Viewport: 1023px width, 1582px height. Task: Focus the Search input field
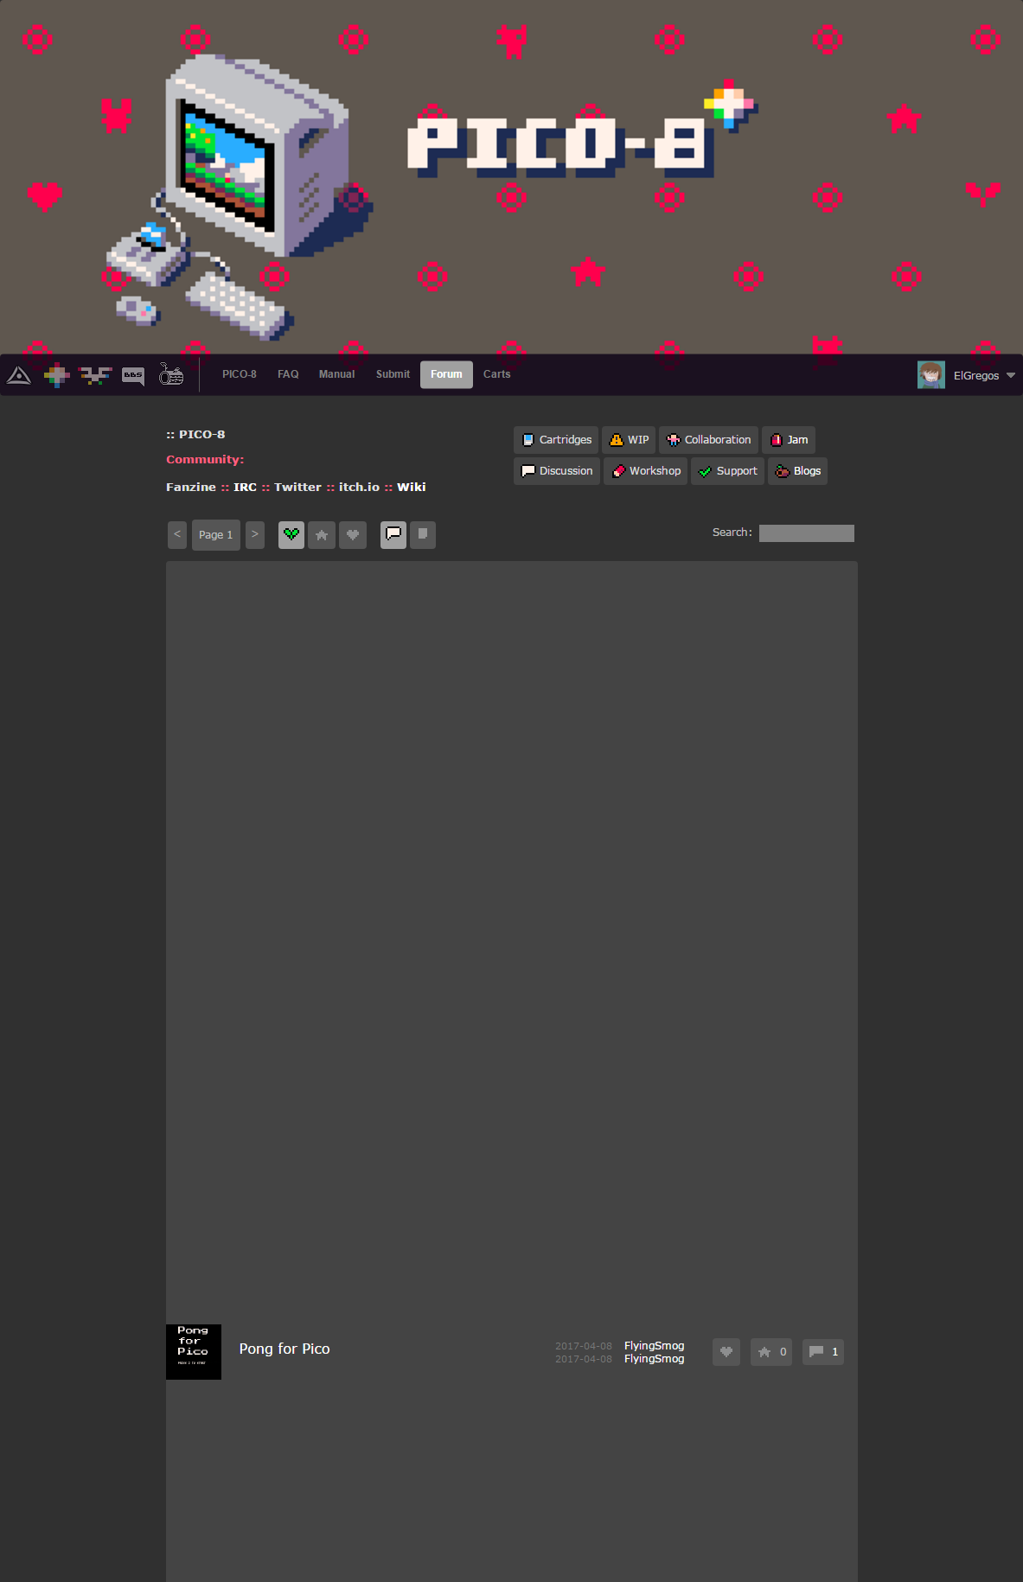(807, 533)
